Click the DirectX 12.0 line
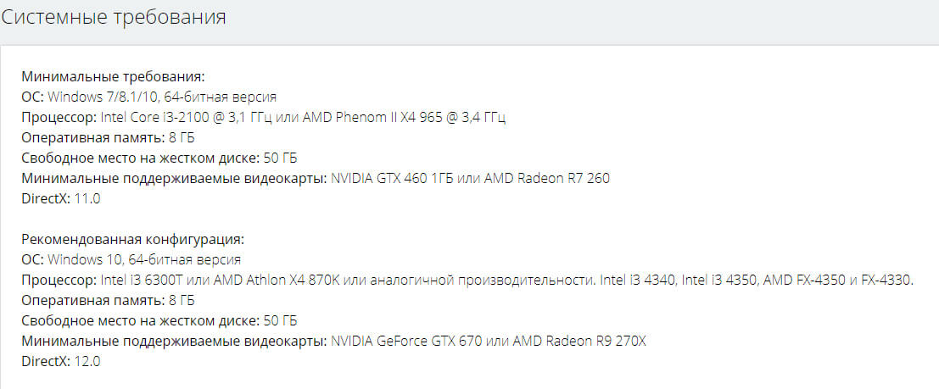Viewport: 939px width, 389px height. coord(61,362)
